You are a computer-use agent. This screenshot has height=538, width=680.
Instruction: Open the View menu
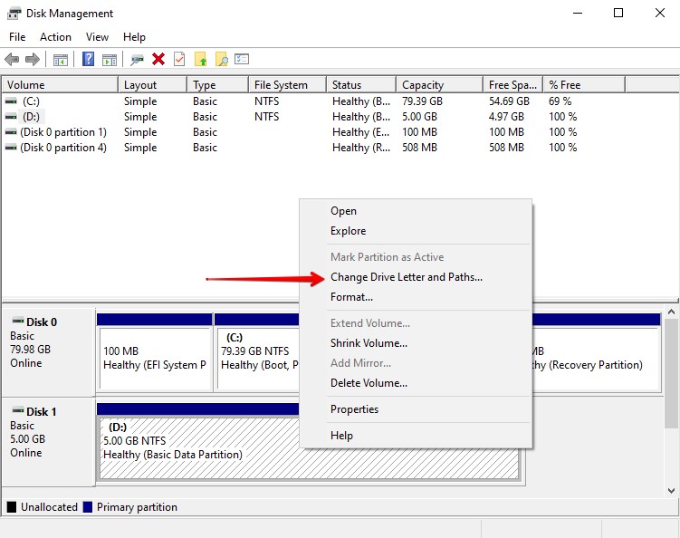[97, 37]
